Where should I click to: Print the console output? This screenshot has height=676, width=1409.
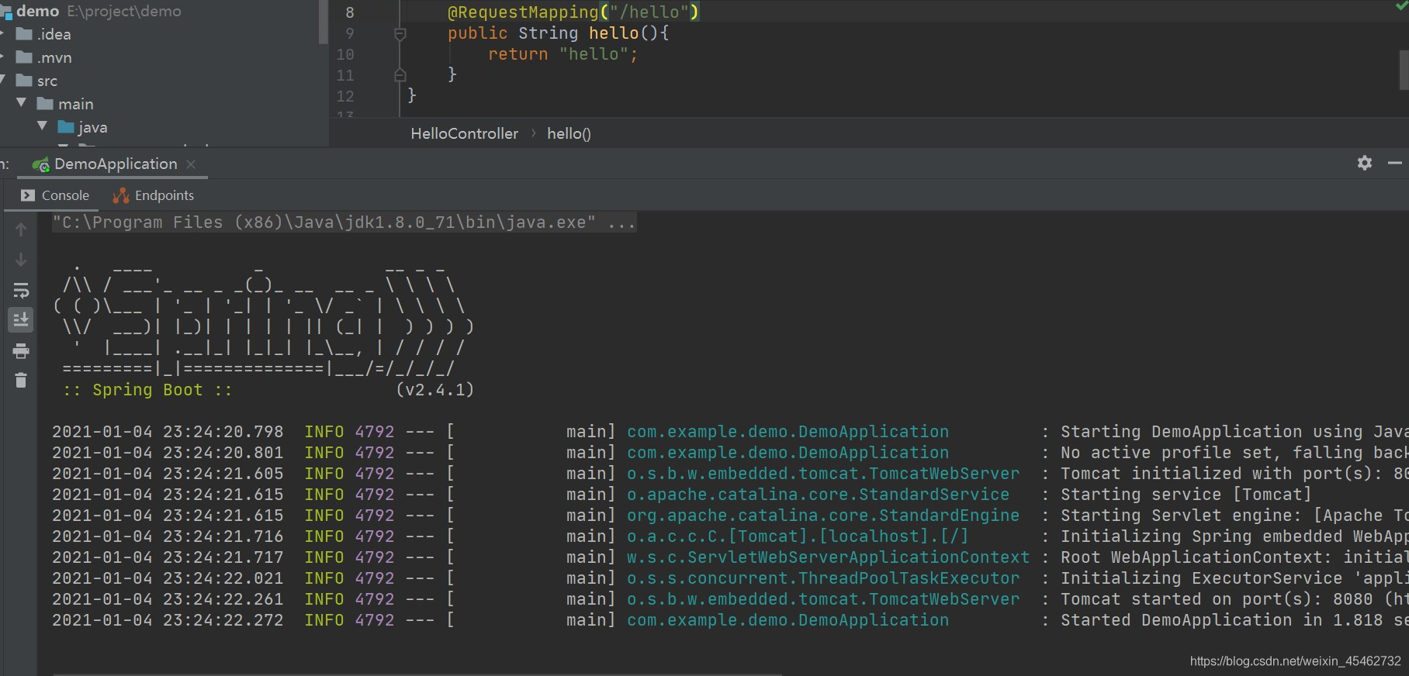[x=21, y=350]
